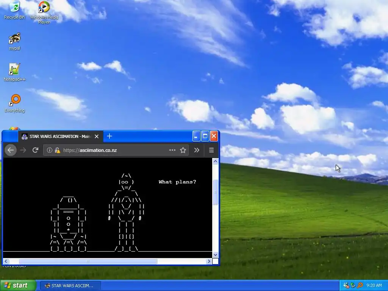Click the horizontal scrollbar right arrow
Screen dimensions: 388x291
tap(209, 261)
